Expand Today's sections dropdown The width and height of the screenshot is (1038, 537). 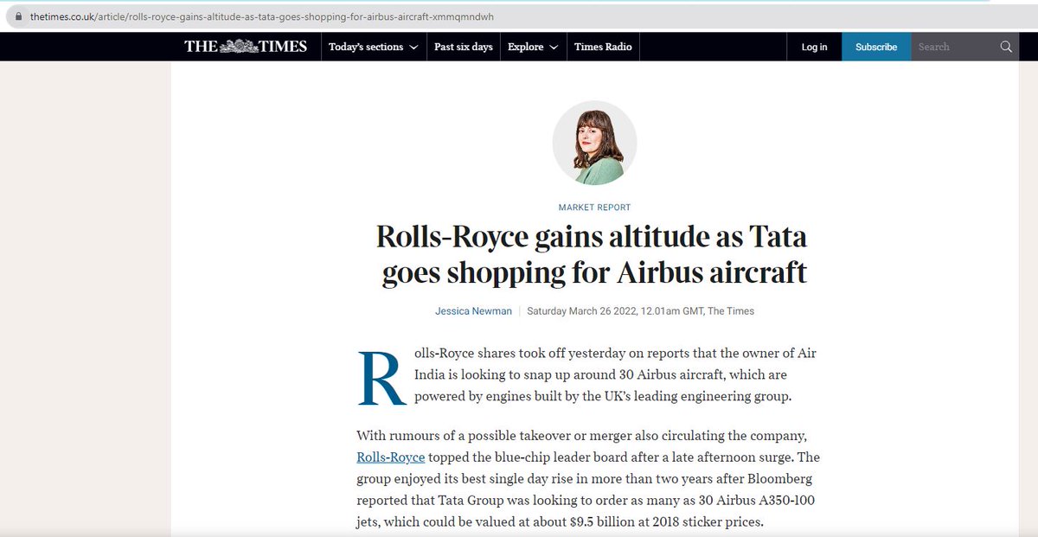[x=374, y=47]
